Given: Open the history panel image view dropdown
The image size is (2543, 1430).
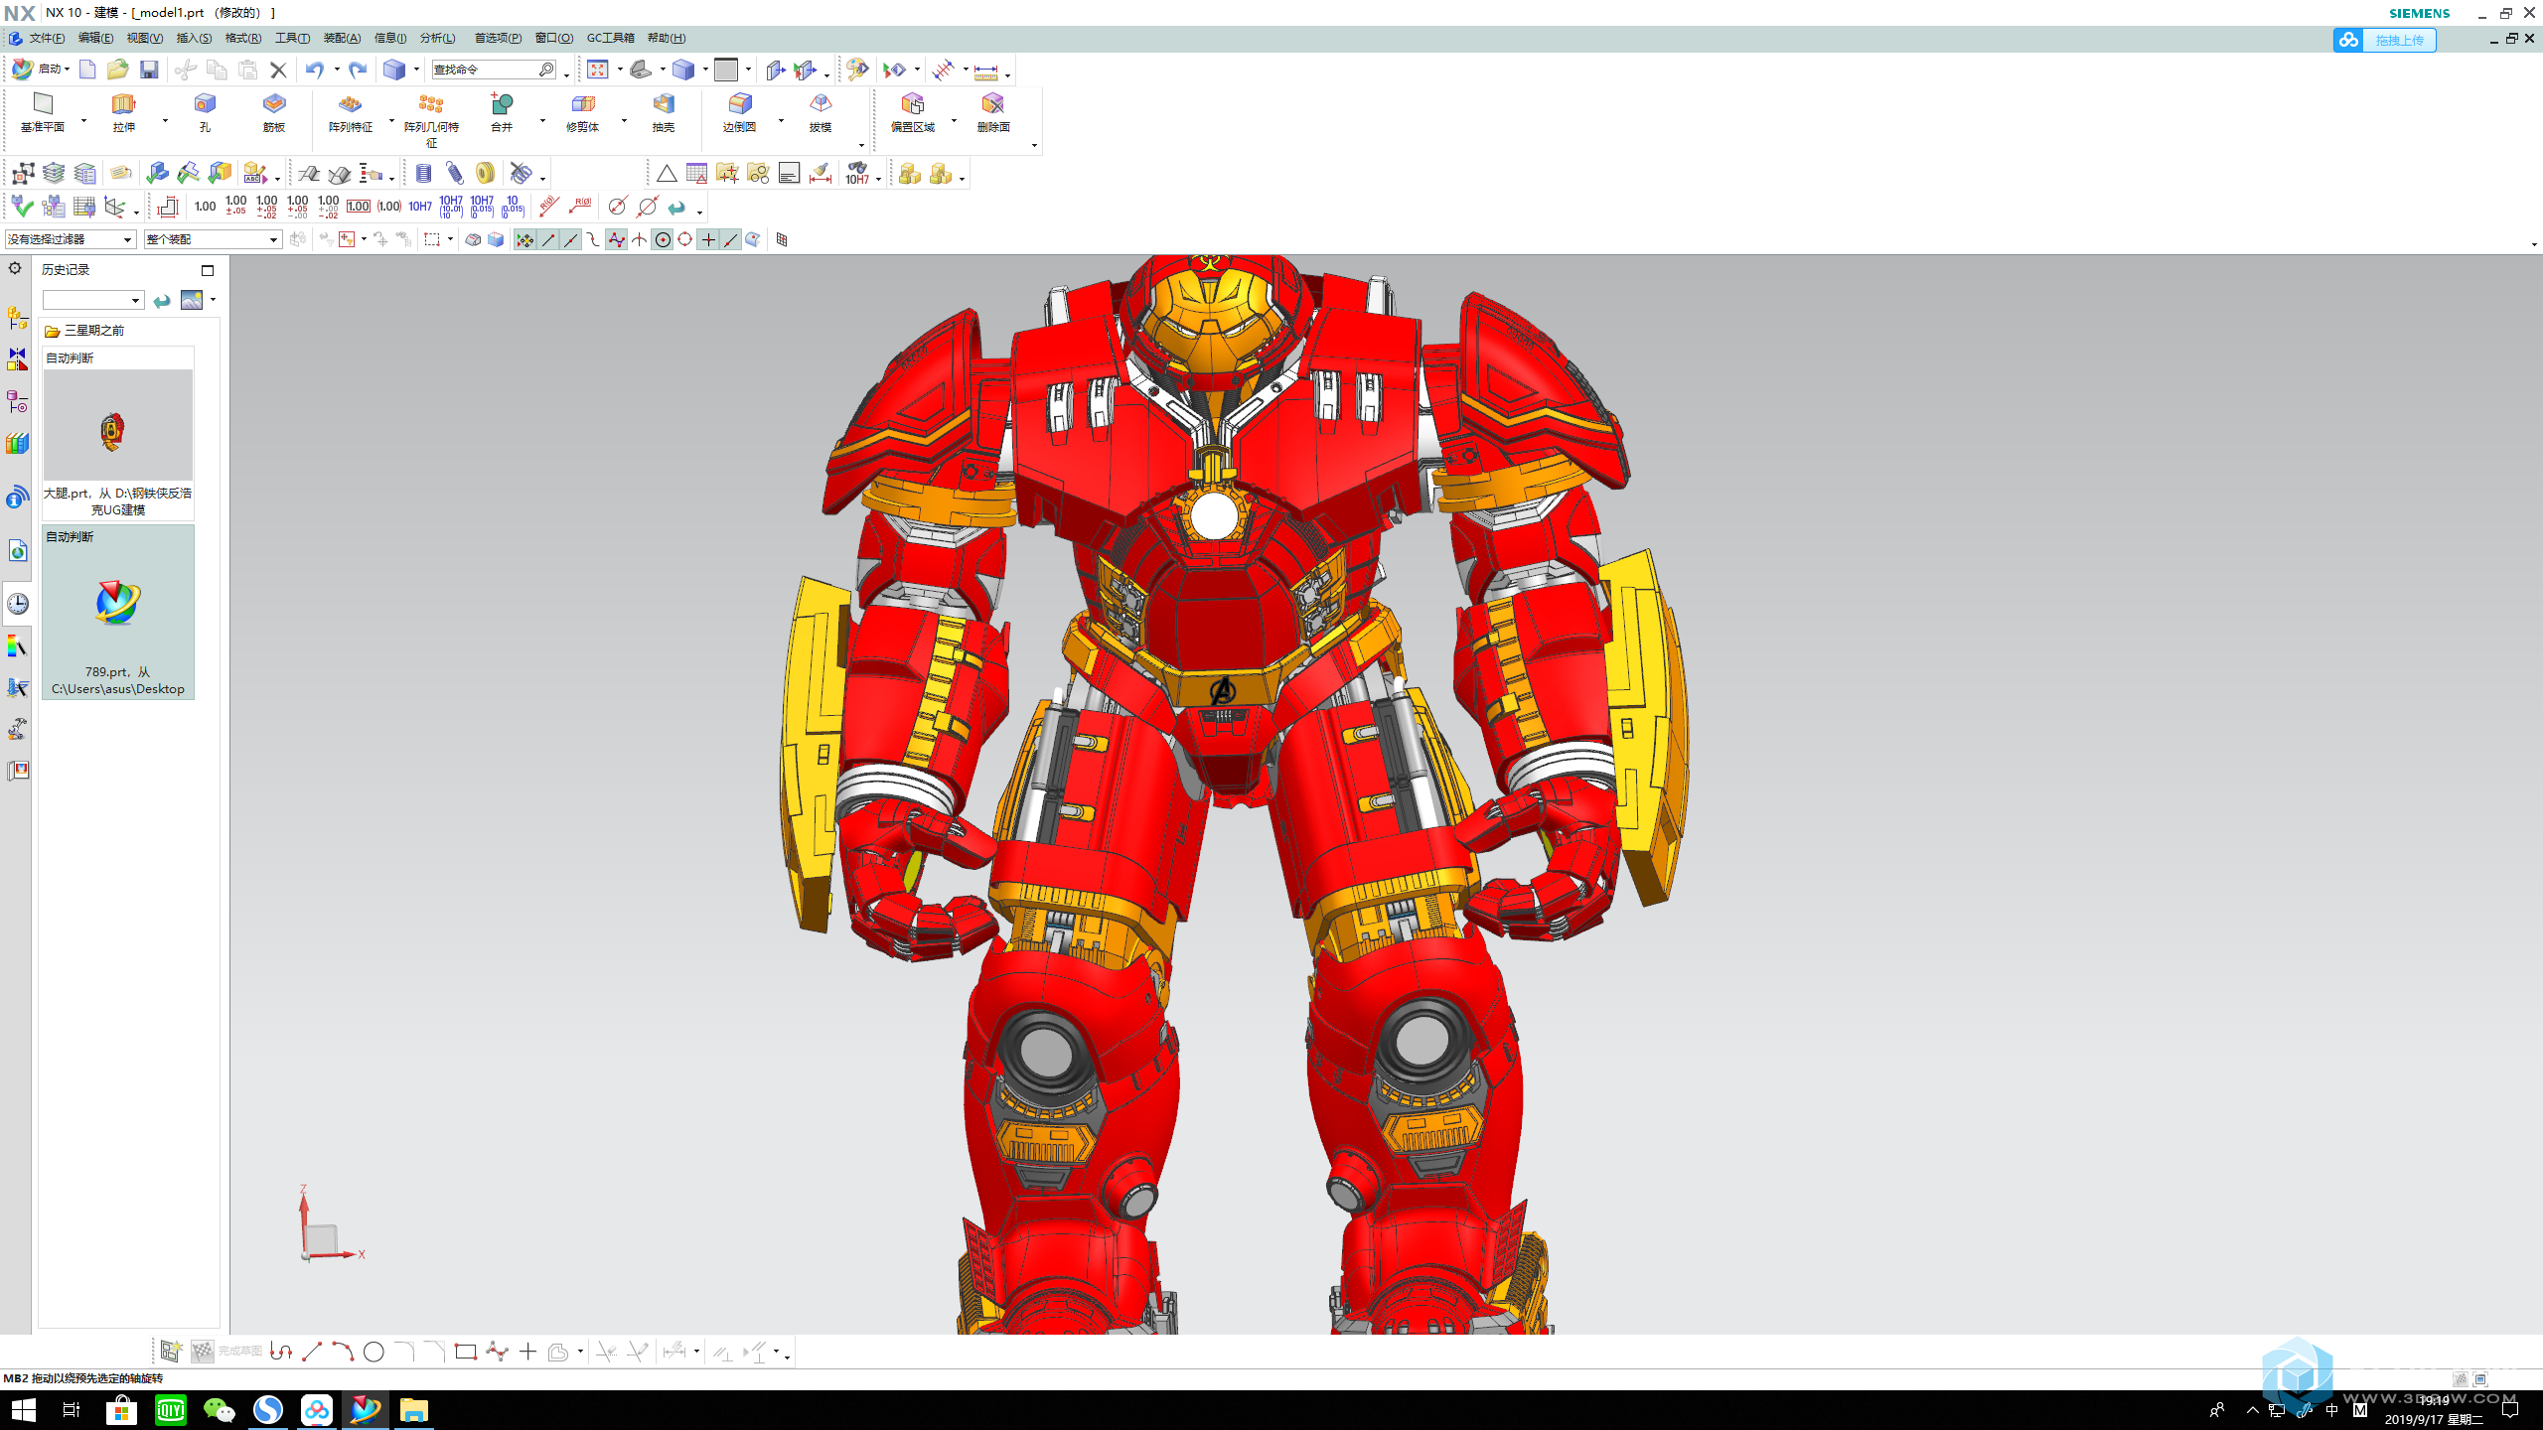Looking at the screenshot, I should [x=214, y=300].
